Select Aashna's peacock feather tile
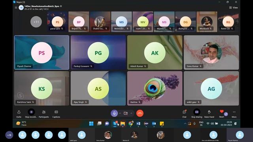The image size is (253, 142). pos(155,88)
